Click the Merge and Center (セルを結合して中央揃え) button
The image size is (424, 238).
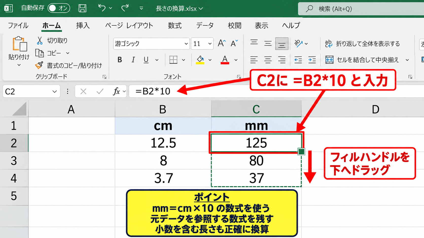tap(362, 60)
